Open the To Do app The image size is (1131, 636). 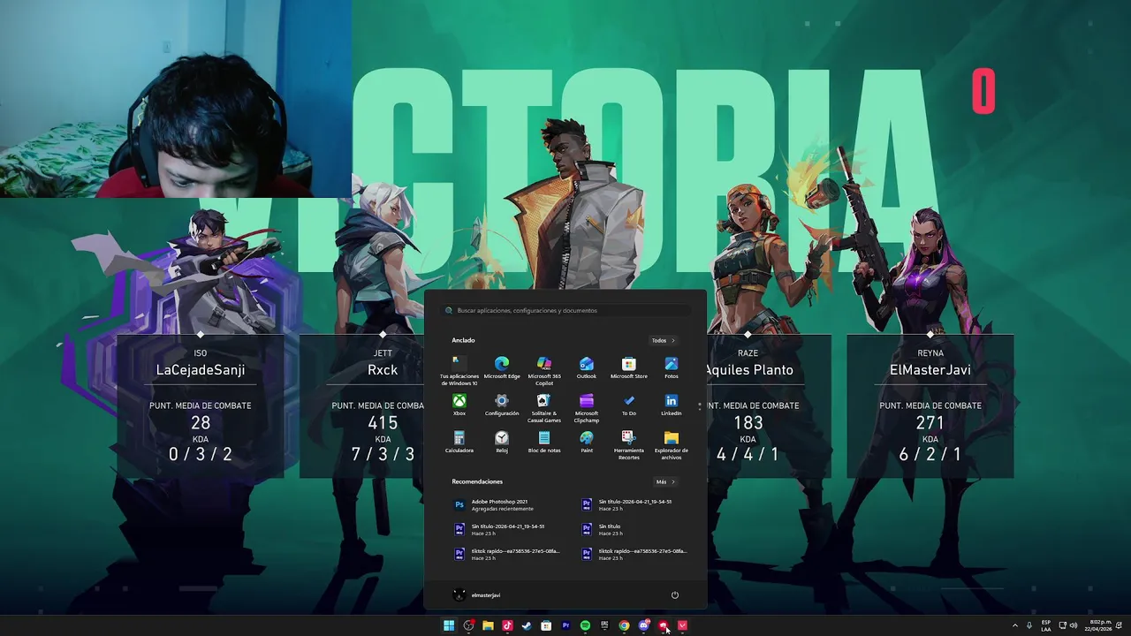[x=629, y=405]
